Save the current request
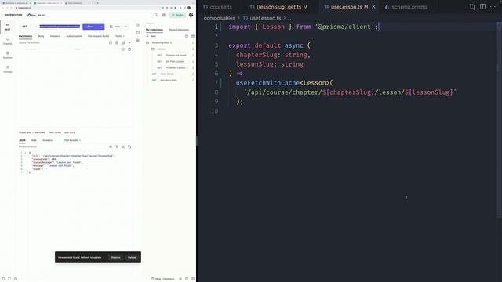 115,27
